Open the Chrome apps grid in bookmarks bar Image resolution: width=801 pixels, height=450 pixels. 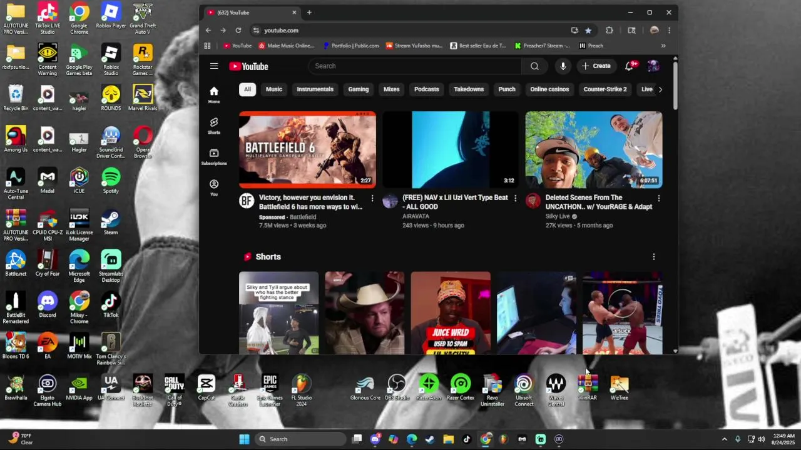[207, 46]
